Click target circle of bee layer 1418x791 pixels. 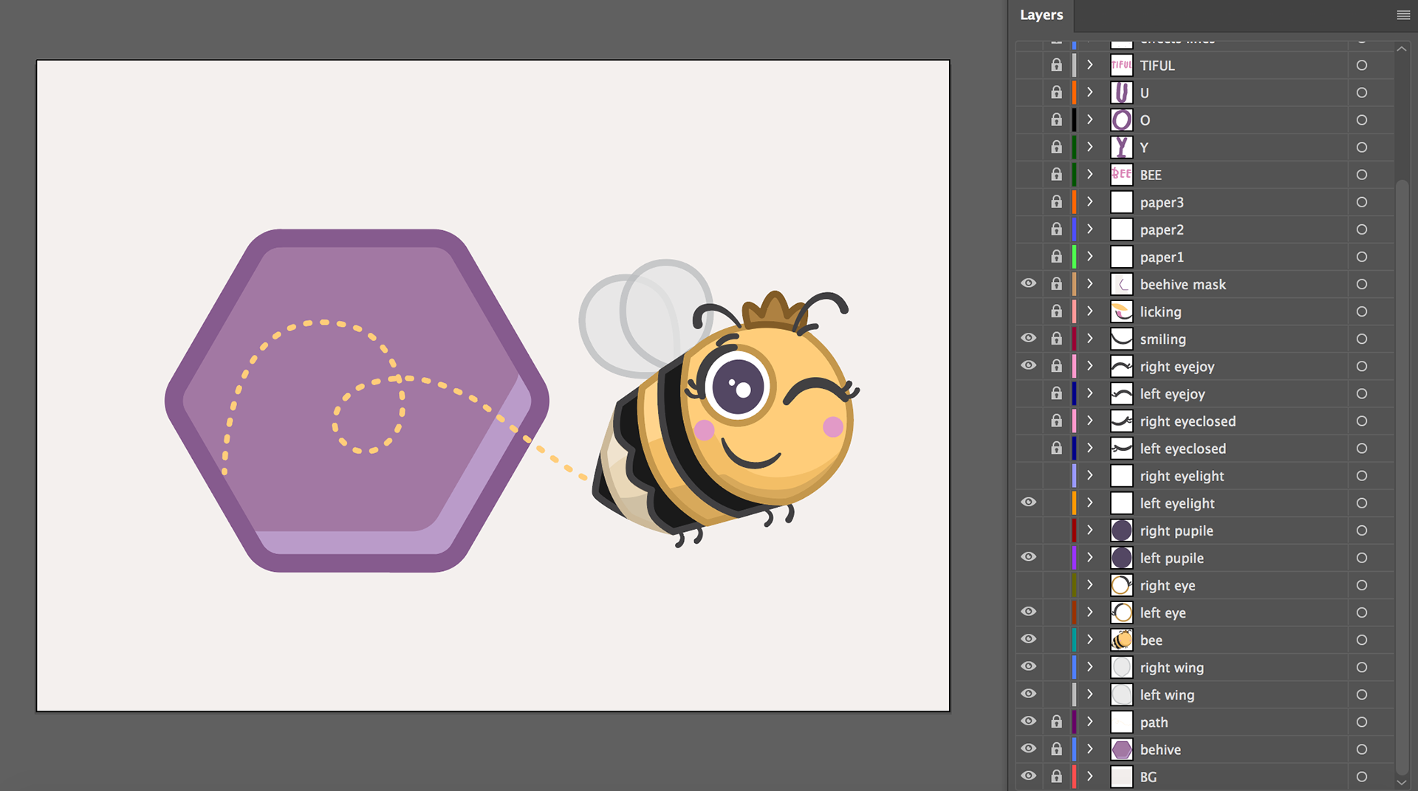click(1361, 640)
